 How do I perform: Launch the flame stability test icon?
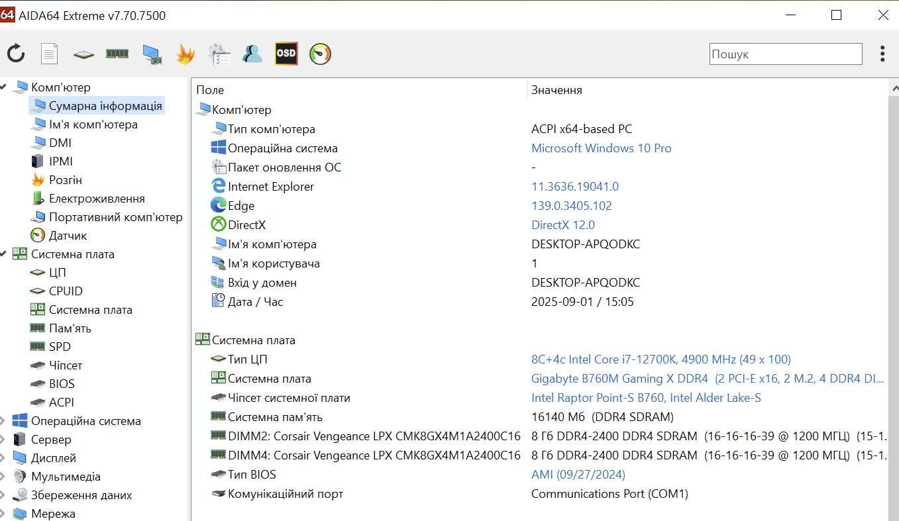tap(185, 54)
